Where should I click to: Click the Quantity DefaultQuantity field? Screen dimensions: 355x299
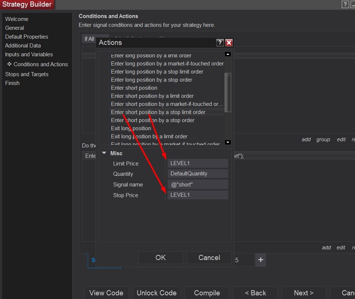pyautogui.click(x=198, y=174)
